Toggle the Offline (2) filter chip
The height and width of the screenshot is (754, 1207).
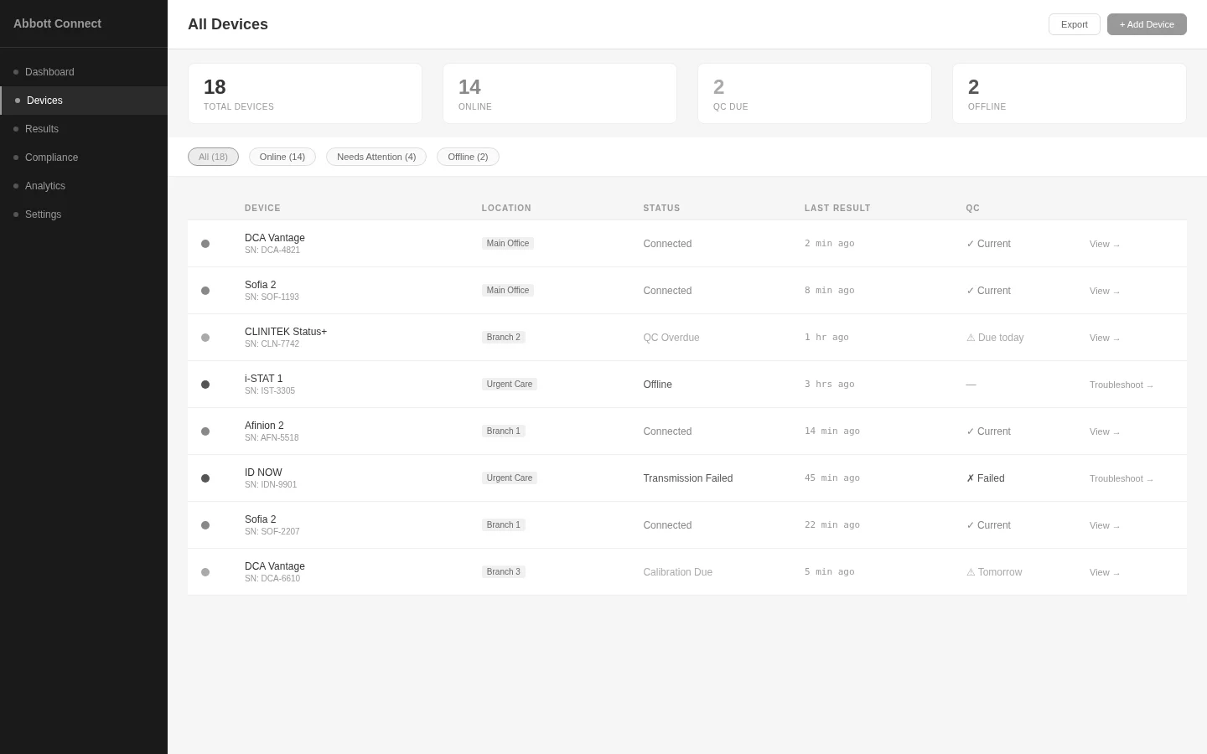(x=468, y=157)
